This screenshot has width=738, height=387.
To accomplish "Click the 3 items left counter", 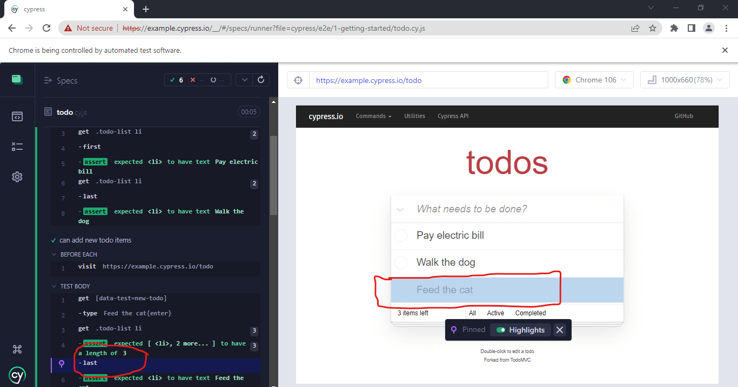I will pyautogui.click(x=413, y=313).
